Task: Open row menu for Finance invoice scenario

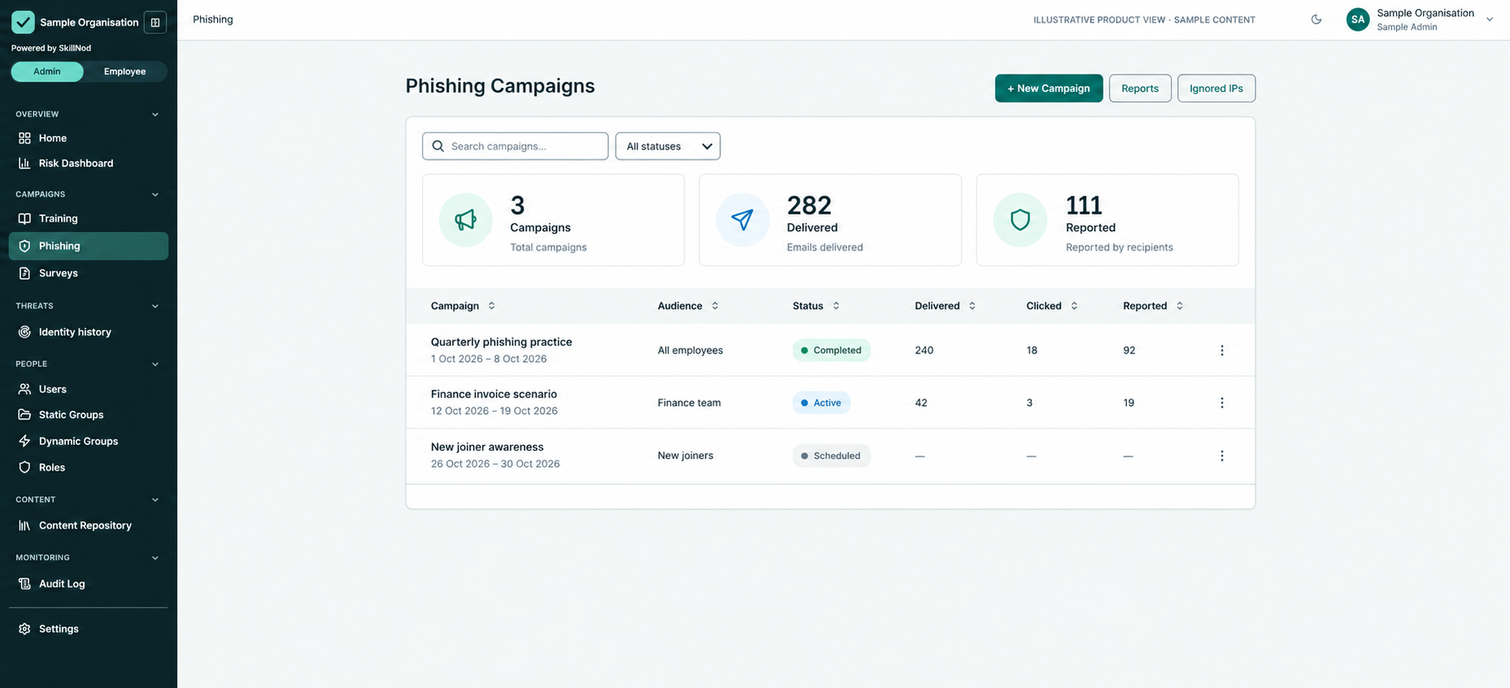Action: pos(1221,403)
